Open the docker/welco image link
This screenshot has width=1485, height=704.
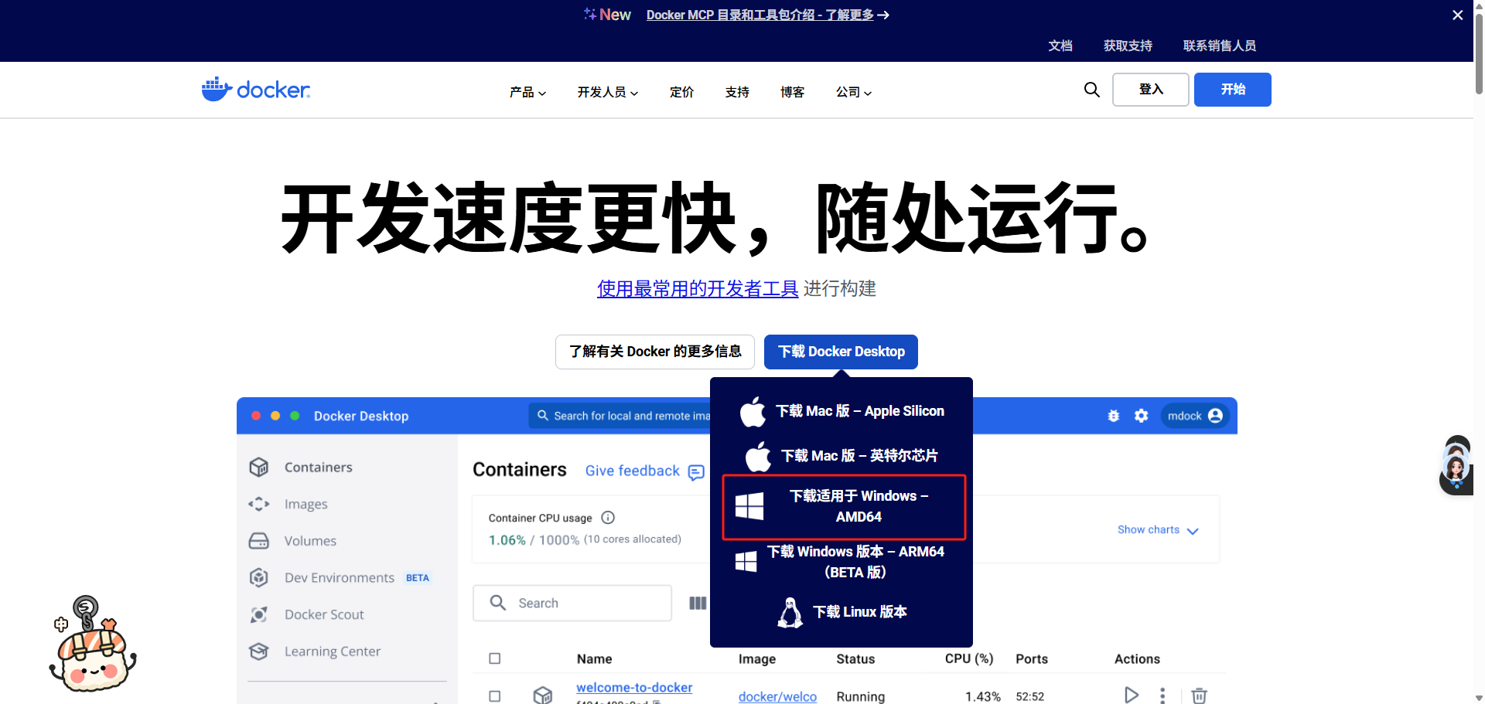[x=777, y=696]
